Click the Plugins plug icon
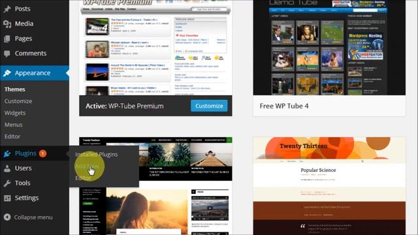 [x=7, y=153]
